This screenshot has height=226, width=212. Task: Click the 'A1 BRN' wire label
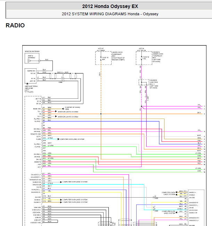pyautogui.click(x=47, y=107)
